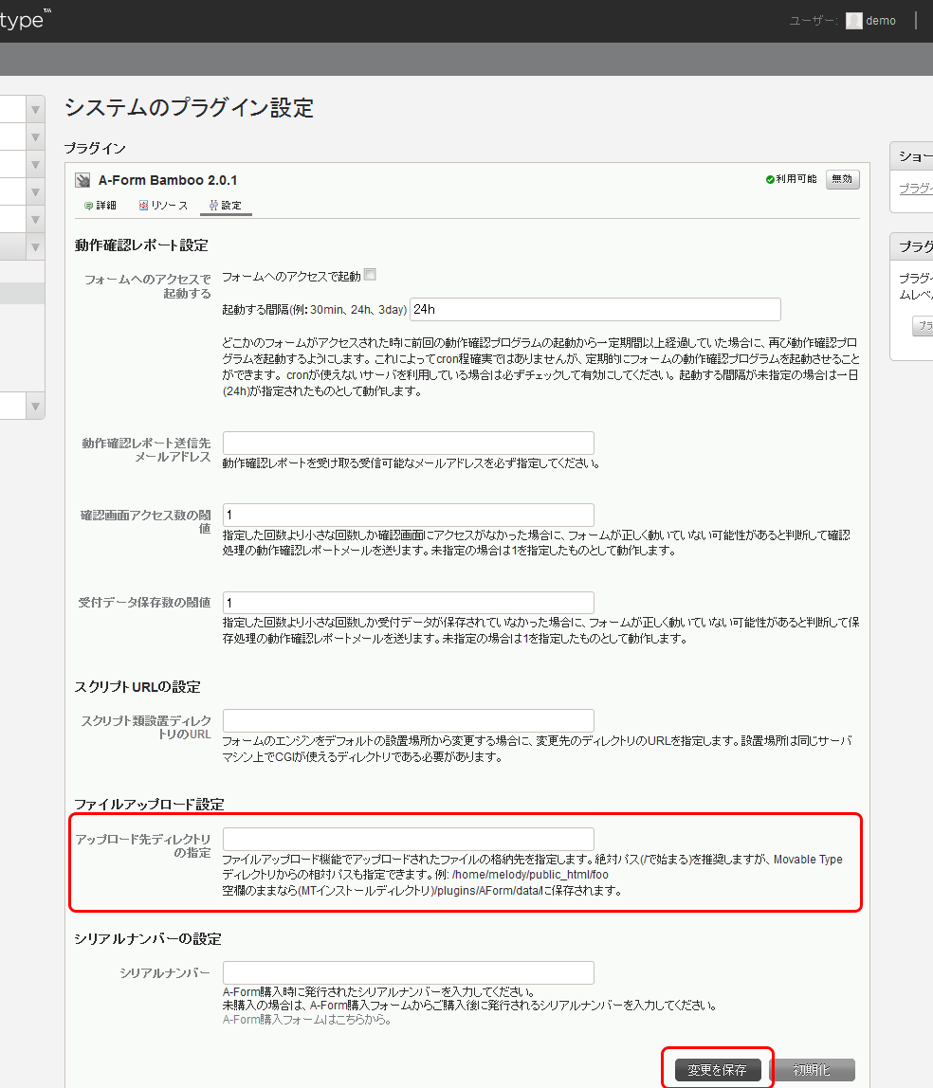Open the bottom-most sidebar dropdown arrow
The width and height of the screenshot is (933, 1088).
point(34,406)
